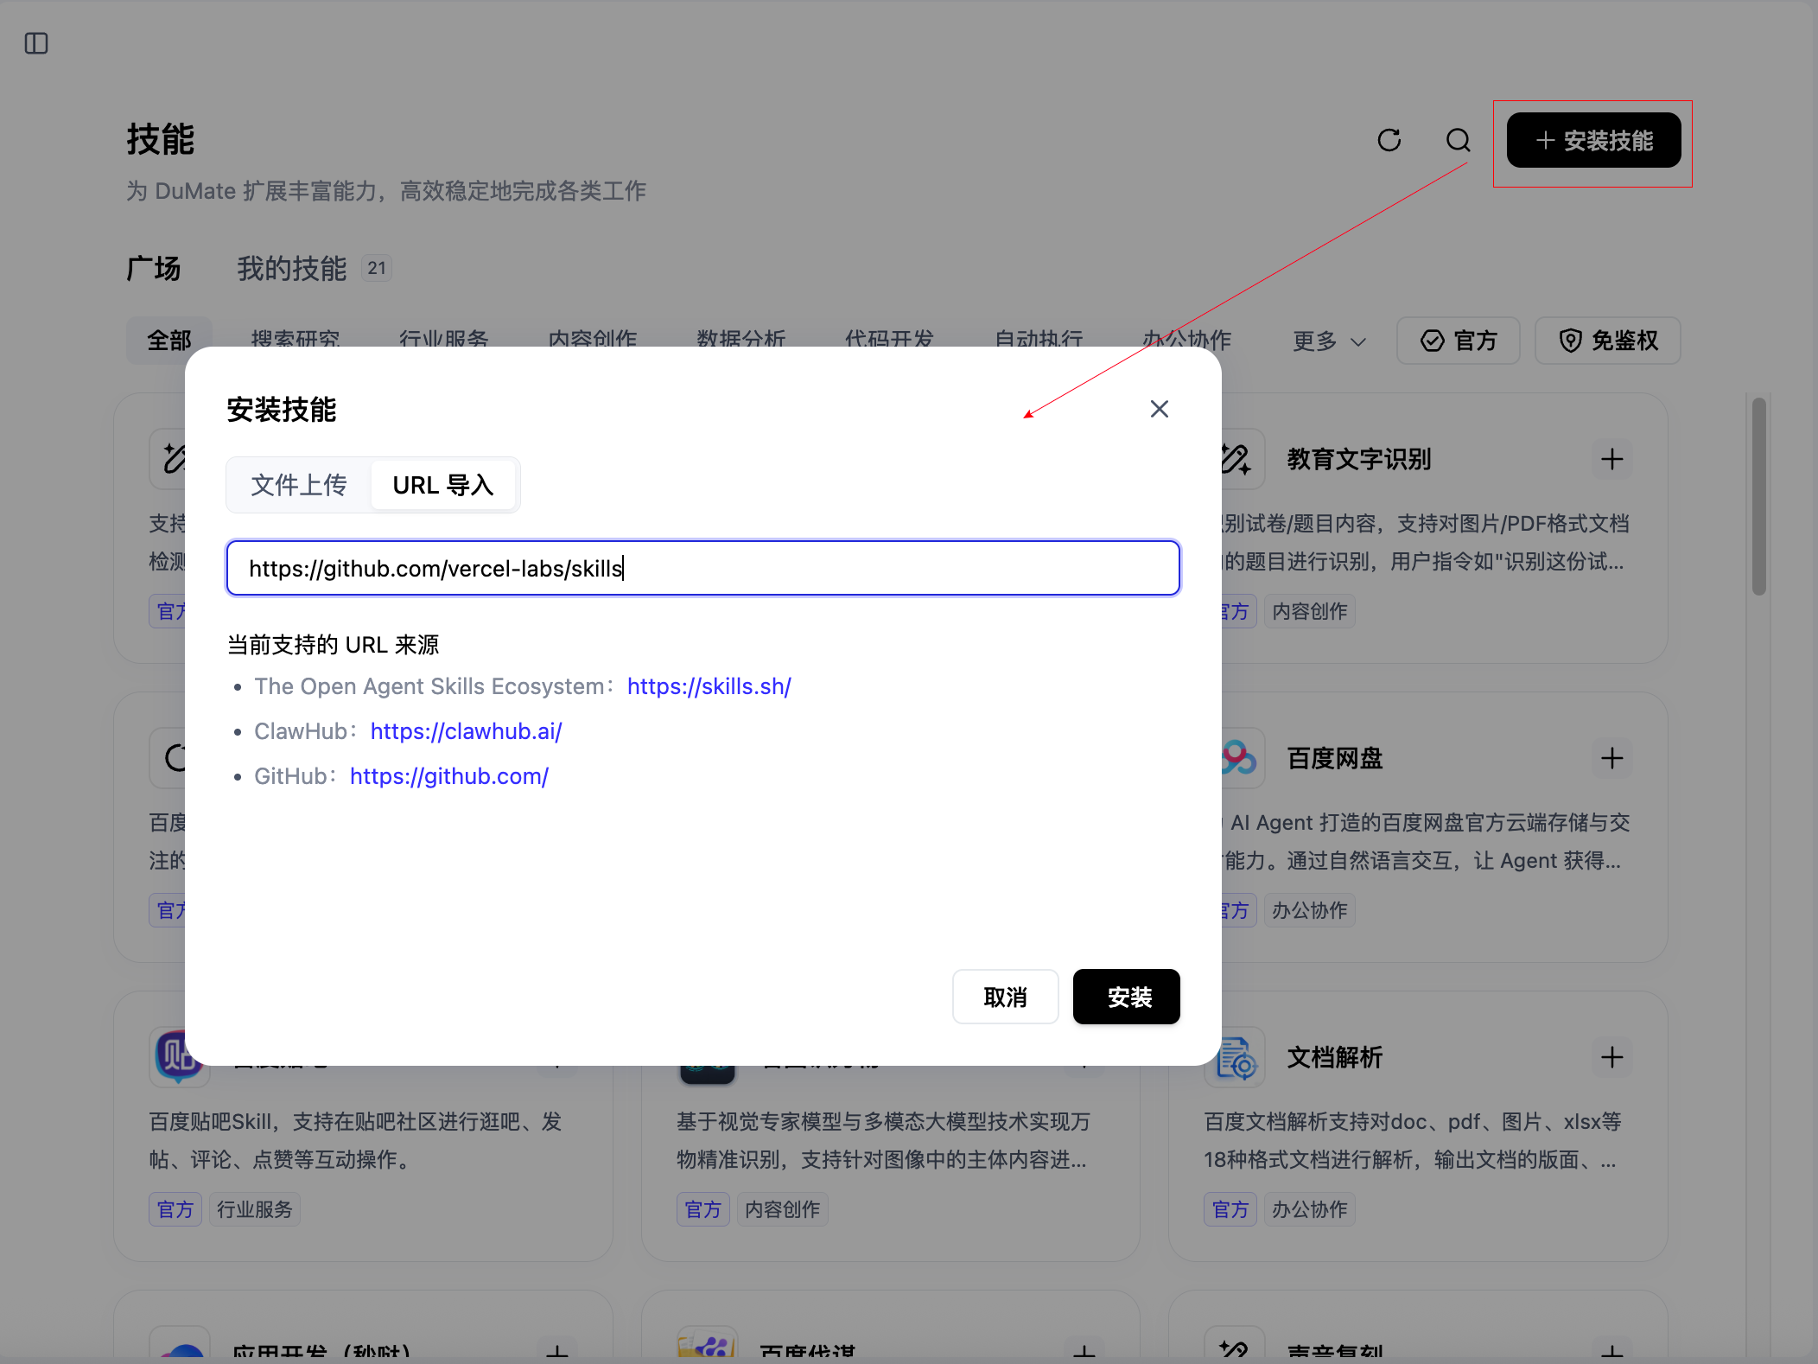Viewport: 1818px width, 1364px height.
Task: Select the 全部 category filter
Action: tap(169, 341)
